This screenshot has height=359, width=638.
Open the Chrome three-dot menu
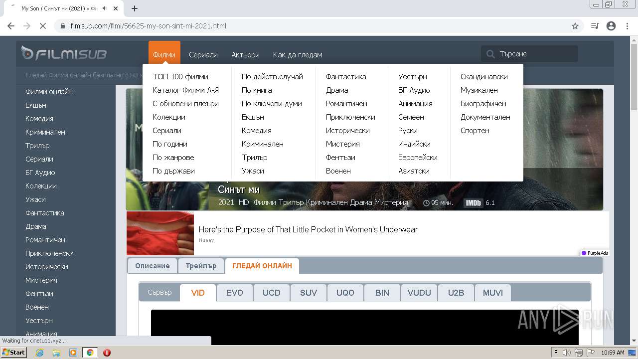coord(627,26)
